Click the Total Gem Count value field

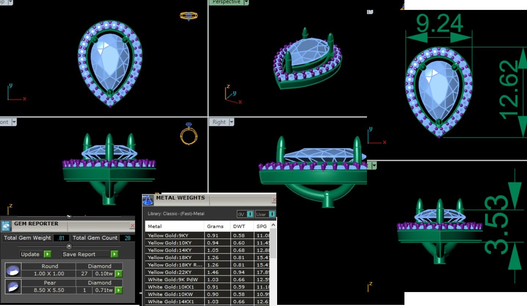coord(127,238)
